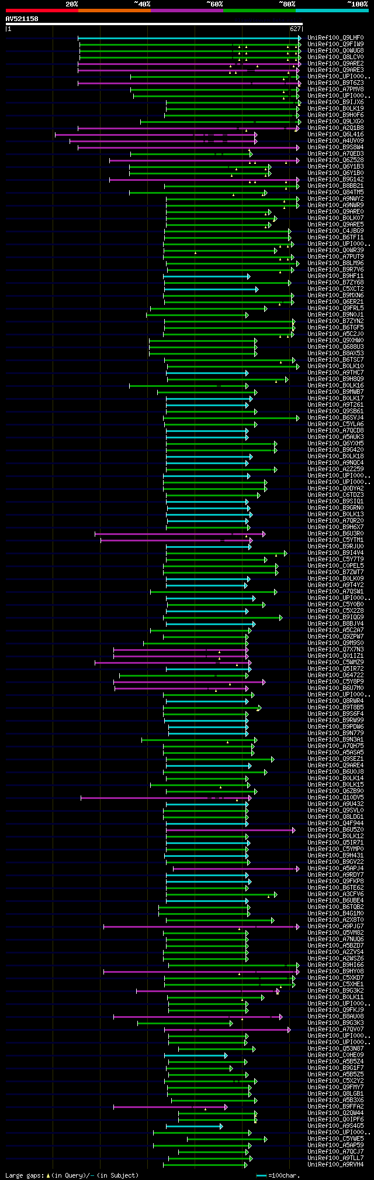This screenshot has width=374, height=1180.
Task: Choose the UniRef100_B6U3R0 row label
Action: pyautogui.click(x=335, y=534)
